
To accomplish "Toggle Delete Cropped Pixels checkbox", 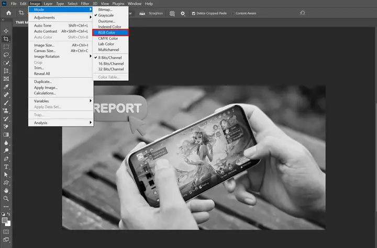I will (x=194, y=14).
